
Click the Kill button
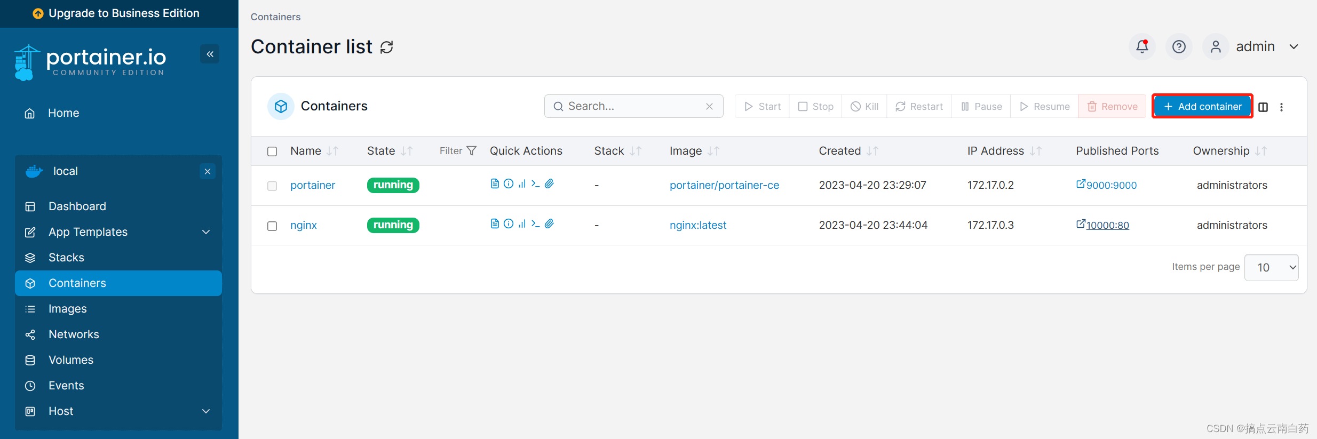(x=864, y=107)
